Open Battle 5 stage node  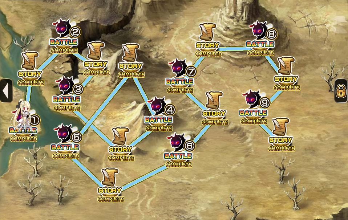pyautogui.click(x=66, y=142)
